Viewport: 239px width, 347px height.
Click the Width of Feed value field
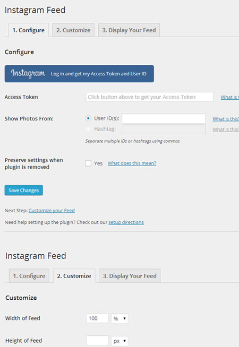tap(98, 318)
